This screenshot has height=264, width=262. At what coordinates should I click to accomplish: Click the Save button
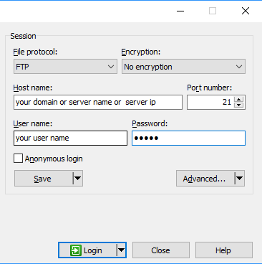click(x=44, y=179)
